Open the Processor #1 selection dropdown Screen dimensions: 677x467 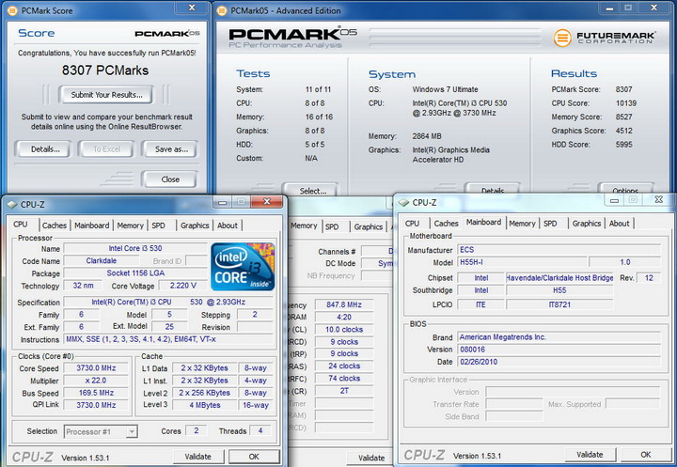point(132,431)
